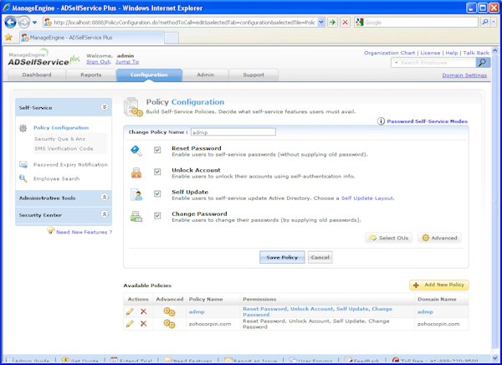Switch to the Reports tab
Screen dimensions: 502x365
pos(91,75)
